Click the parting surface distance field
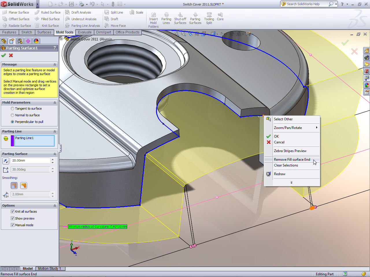 tap(31, 161)
